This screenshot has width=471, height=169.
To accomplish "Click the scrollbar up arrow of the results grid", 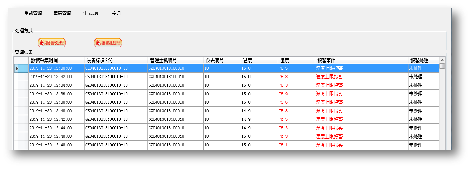I will pos(442,60).
